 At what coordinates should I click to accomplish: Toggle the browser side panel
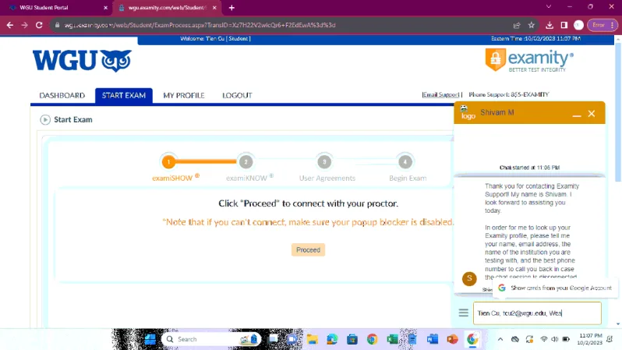point(564,25)
